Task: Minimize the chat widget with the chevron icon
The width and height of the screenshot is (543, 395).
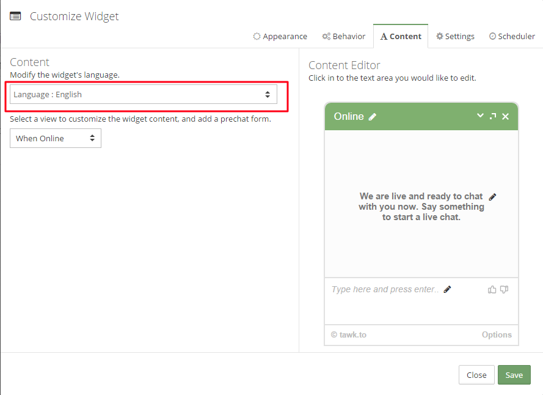Action: [480, 116]
